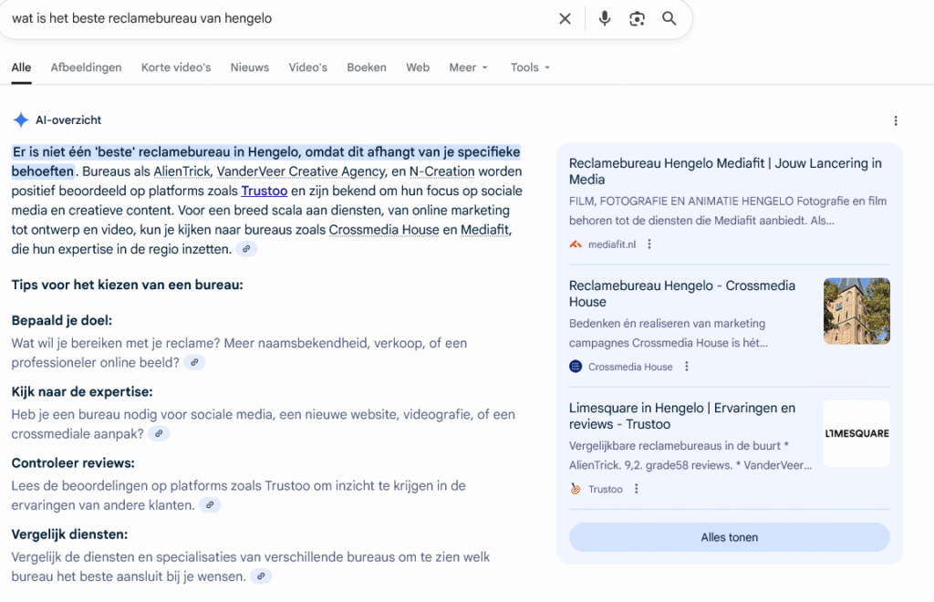934x602 pixels.
Task: Clear the search query with X icon
Action: pos(565,18)
